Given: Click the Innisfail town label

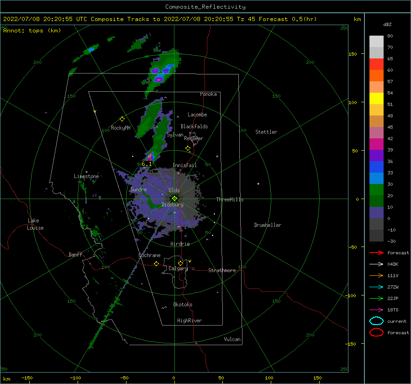Looking at the screenshot, I should [184, 165].
